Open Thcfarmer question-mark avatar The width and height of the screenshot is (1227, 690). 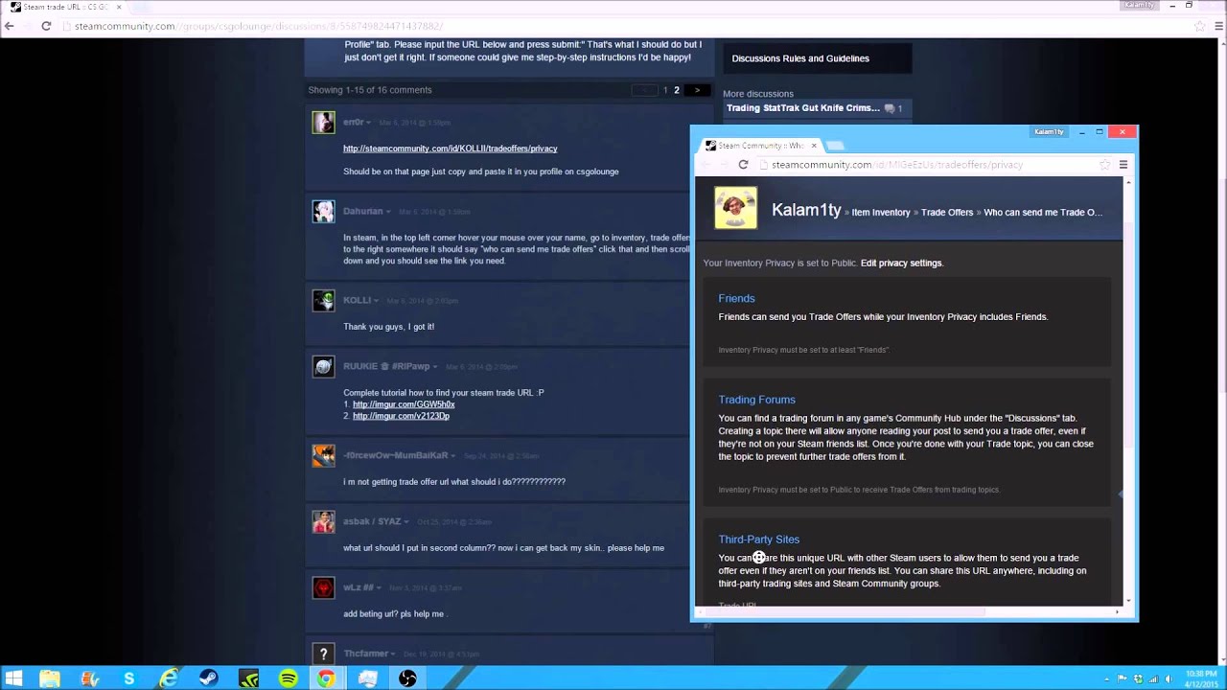[x=323, y=654]
